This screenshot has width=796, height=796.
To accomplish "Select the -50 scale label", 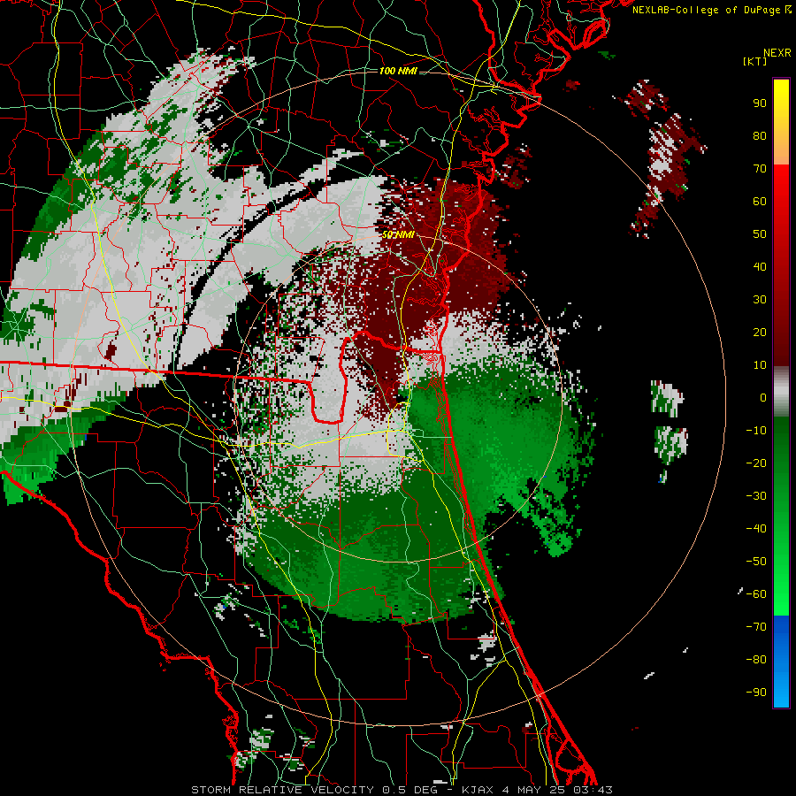I will click(756, 562).
